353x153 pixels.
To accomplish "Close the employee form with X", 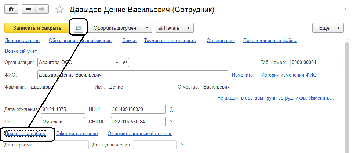I will (345, 8).
